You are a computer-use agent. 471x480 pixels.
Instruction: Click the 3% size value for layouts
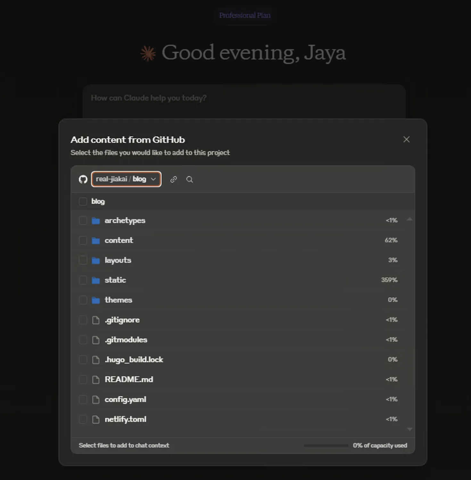coord(393,260)
